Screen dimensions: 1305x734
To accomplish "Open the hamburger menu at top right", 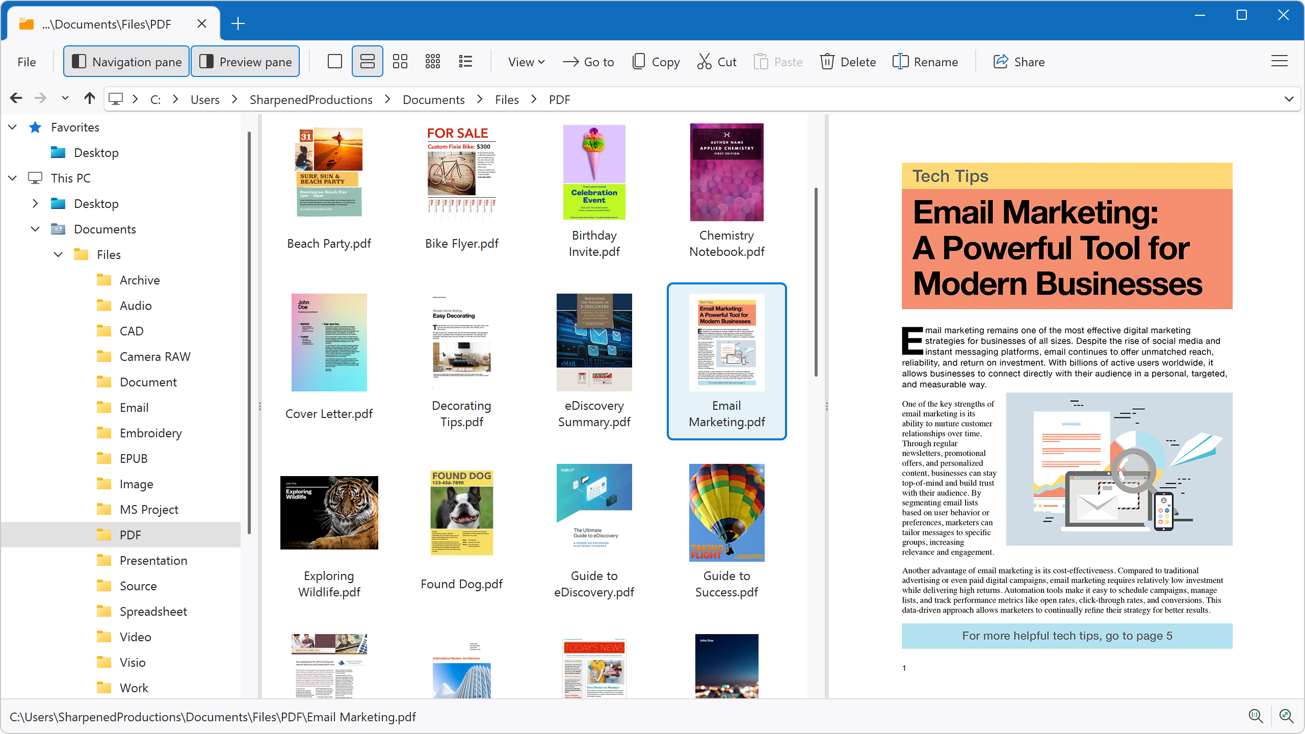I will tap(1280, 61).
